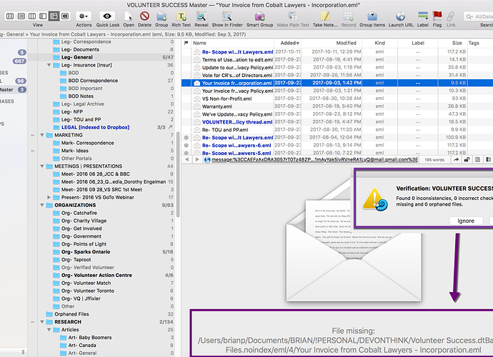Click the Group folder icon
This screenshot has width=493, height=357.
(x=161, y=16)
